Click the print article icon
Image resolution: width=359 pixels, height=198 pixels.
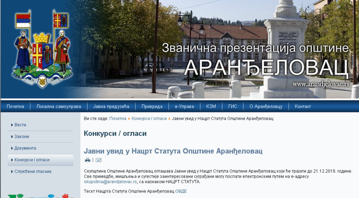(88, 160)
